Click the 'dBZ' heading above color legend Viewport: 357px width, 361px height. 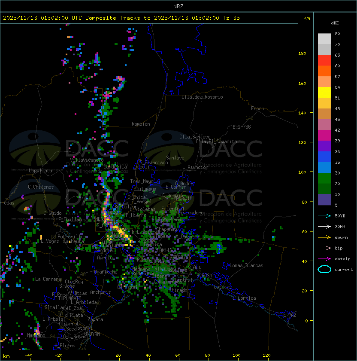[335, 23]
